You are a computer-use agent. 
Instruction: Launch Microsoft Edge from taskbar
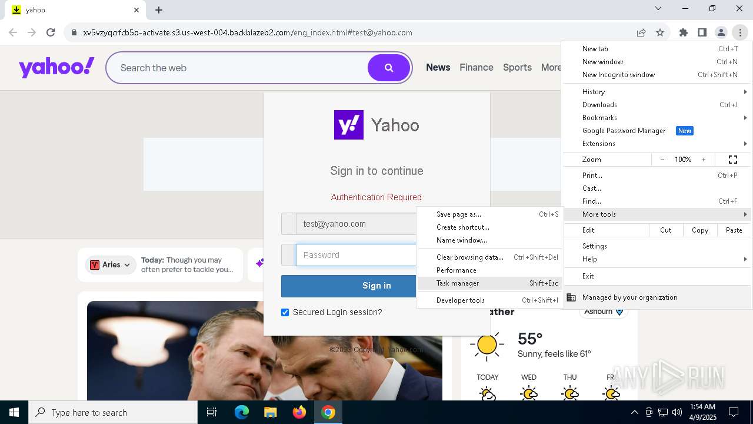click(x=242, y=412)
